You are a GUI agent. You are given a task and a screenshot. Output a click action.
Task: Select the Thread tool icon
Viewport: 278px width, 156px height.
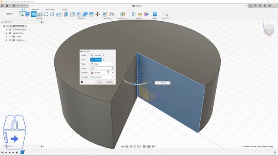tap(59, 14)
